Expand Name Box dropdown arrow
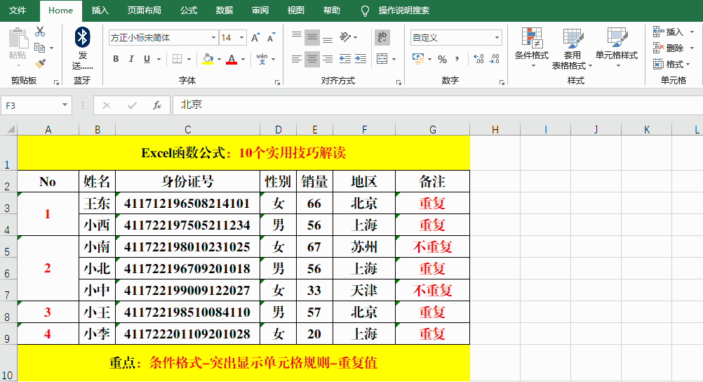Viewport: 703px width, 382px height. [x=65, y=105]
